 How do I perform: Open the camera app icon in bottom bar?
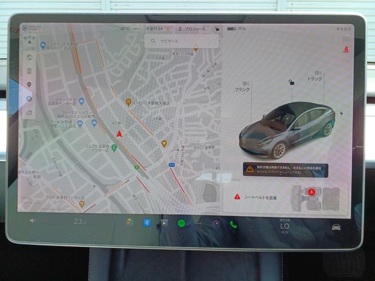[x=216, y=224]
